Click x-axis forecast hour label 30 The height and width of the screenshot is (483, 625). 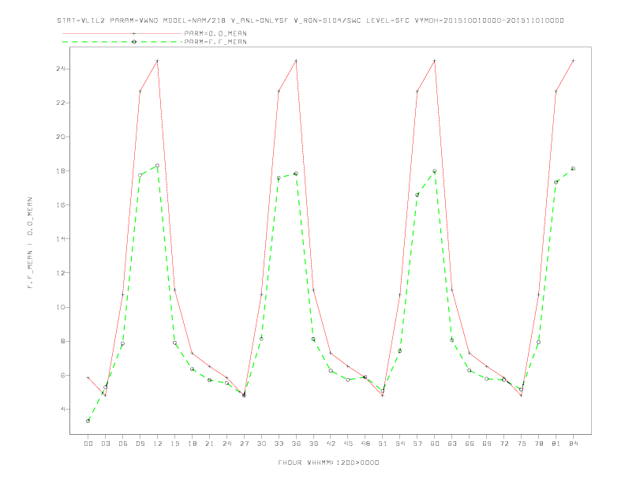(261, 444)
